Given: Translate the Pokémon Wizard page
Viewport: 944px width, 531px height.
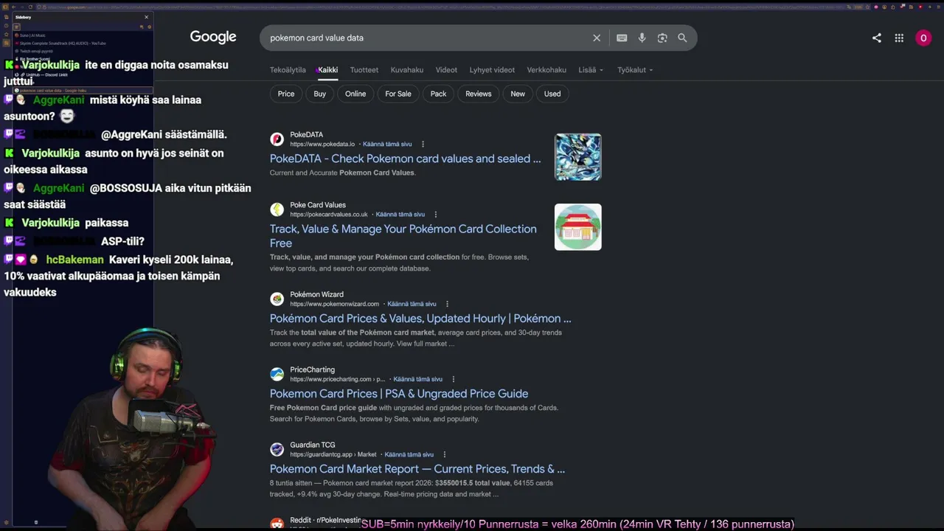Looking at the screenshot, I should 412,304.
